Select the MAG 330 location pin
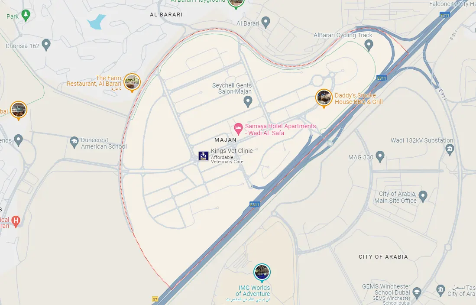The image size is (476, 305). point(380,156)
